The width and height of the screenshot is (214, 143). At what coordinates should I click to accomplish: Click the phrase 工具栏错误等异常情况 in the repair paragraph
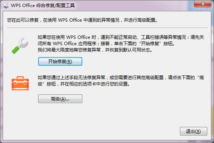coord(163,37)
